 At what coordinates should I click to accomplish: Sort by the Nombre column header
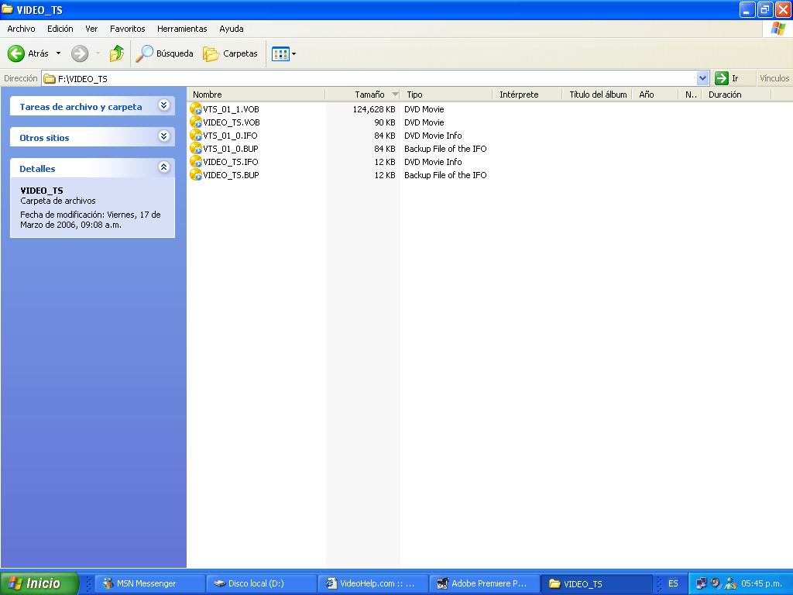point(256,95)
